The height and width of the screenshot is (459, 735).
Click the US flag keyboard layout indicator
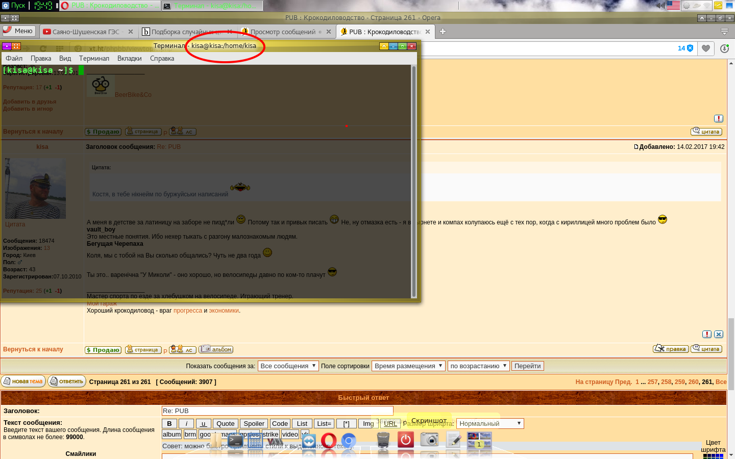(673, 6)
